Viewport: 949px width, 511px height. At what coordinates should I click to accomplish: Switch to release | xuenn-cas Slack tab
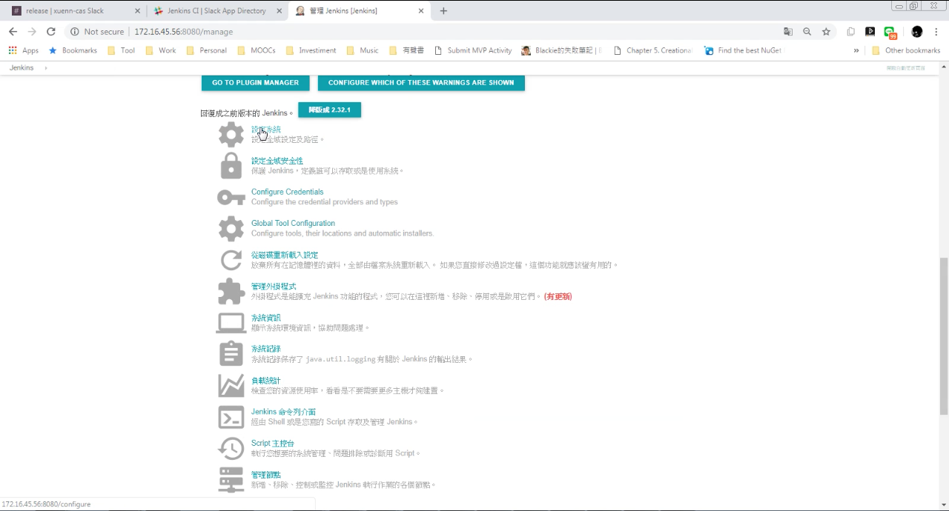pos(74,11)
